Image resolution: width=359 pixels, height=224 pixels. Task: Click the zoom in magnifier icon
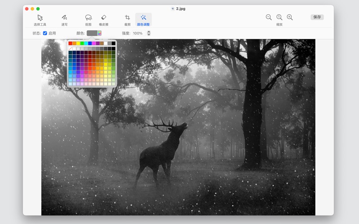coord(290,17)
